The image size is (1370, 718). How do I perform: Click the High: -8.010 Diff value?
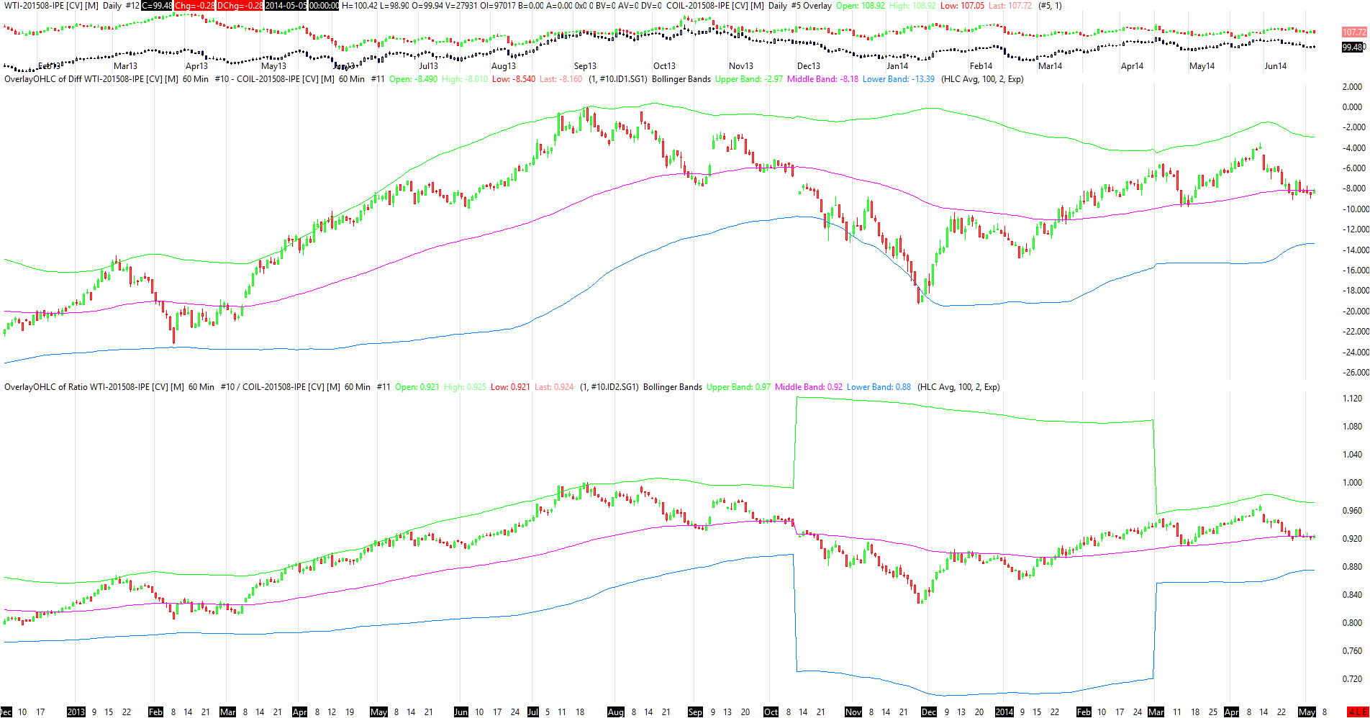click(x=465, y=79)
